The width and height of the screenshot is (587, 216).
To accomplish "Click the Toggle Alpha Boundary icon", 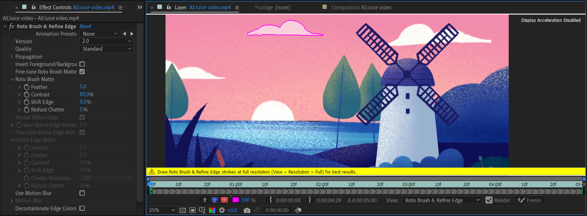I will tap(214, 200).
